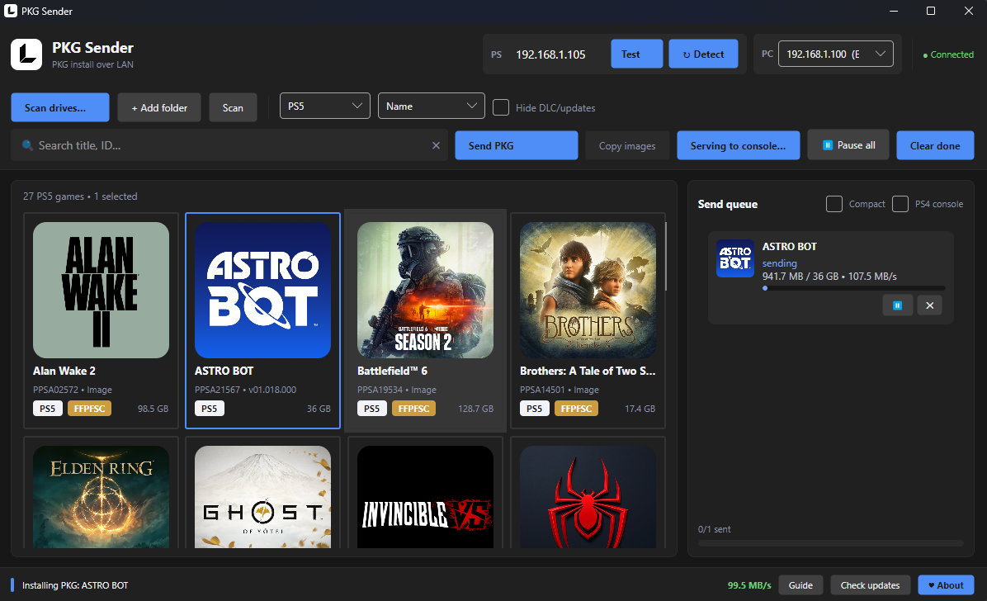Click the Copy images button
The width and height of the screenshot is (987, 601).
627,145
